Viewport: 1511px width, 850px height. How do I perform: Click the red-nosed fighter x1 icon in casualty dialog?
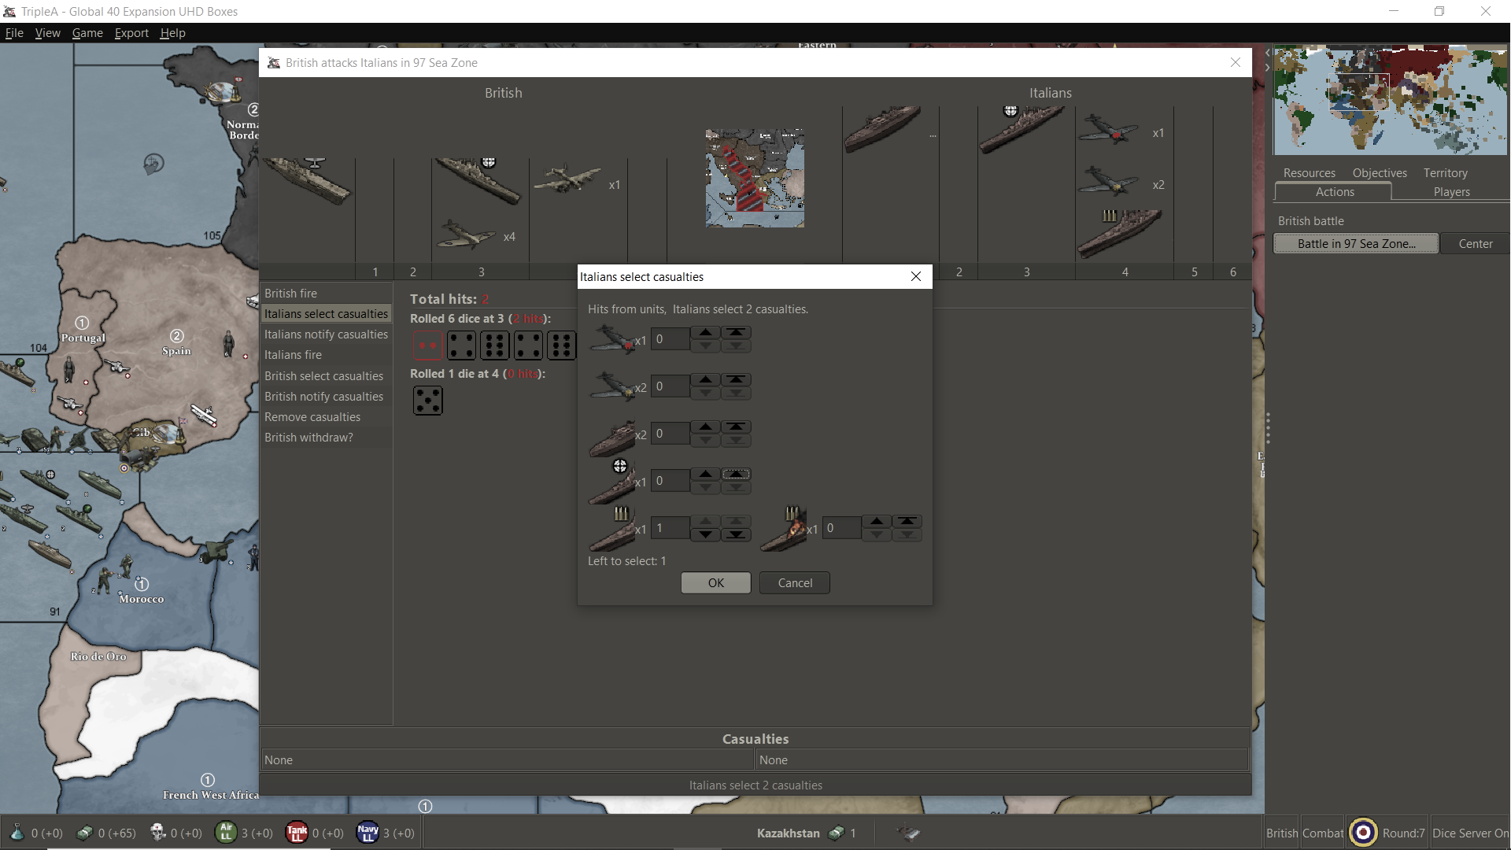[612, 339]
